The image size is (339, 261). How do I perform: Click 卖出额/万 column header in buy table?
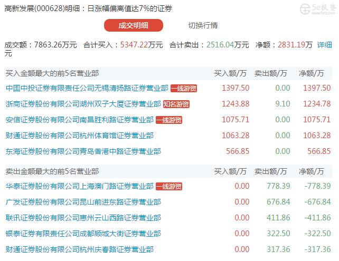coord(271,73)
